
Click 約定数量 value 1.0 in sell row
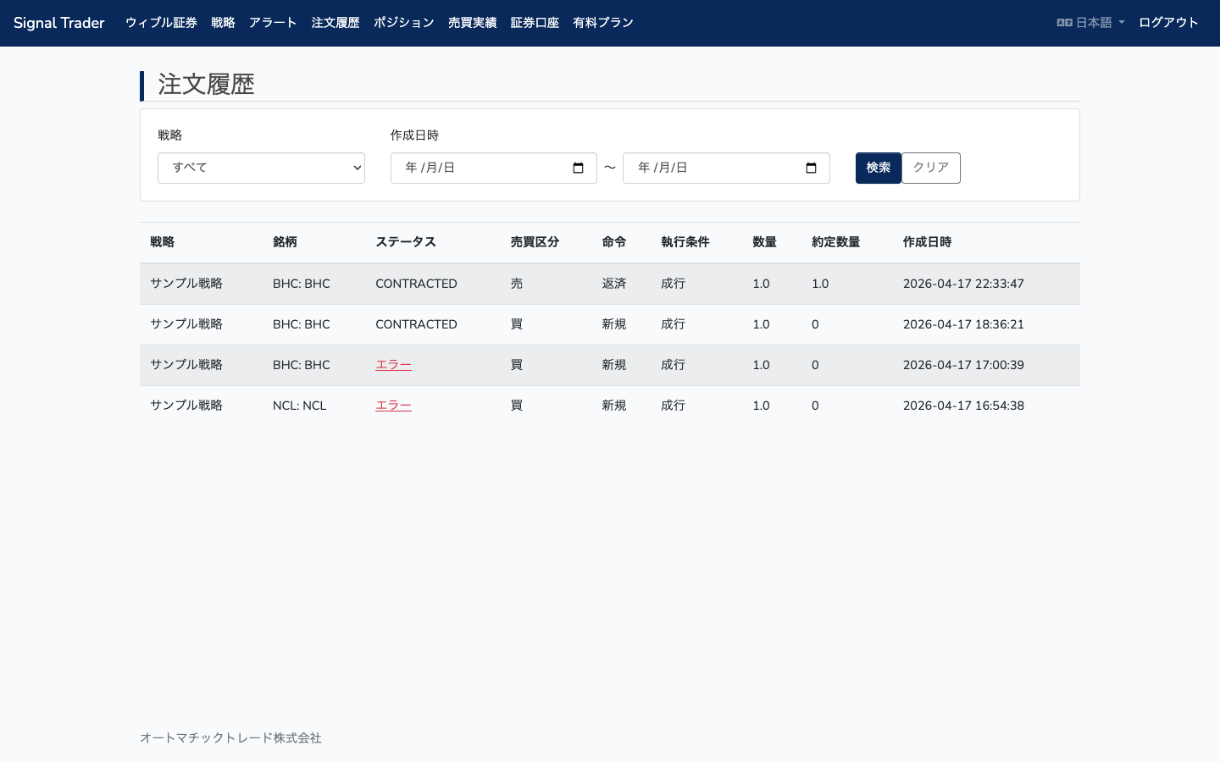(820, 284)
